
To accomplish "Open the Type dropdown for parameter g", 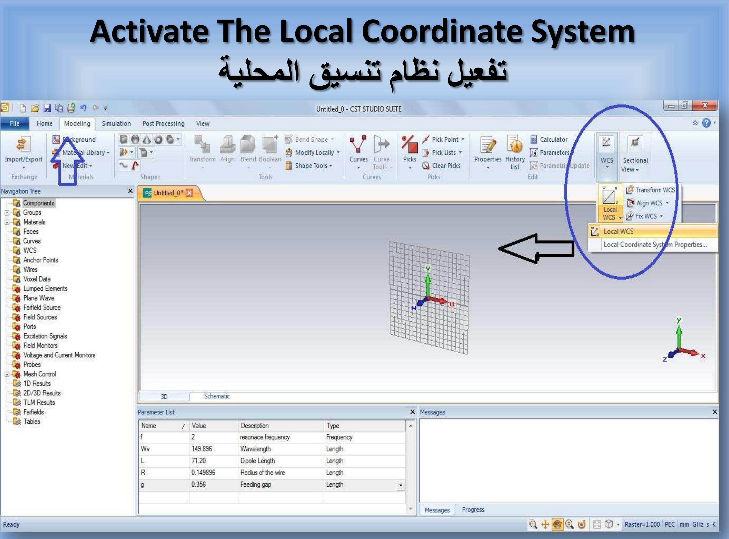I will point(401,485).
